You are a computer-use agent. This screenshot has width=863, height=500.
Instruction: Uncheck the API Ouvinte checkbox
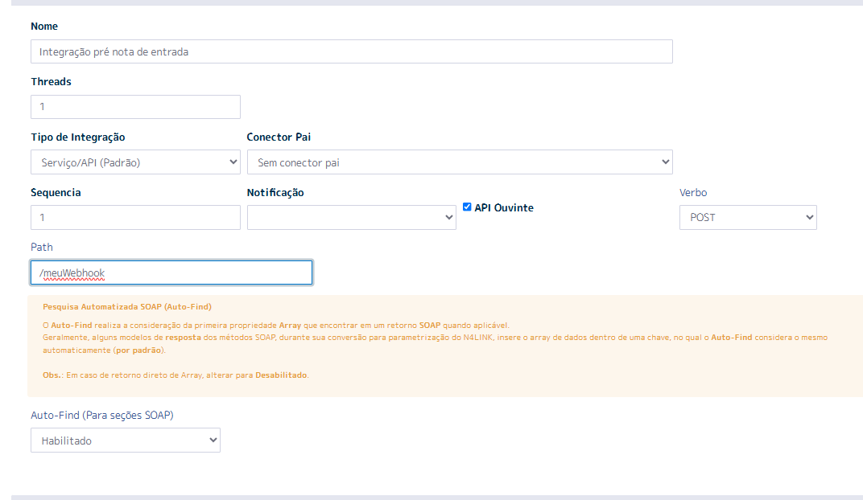tap(467, 207)
